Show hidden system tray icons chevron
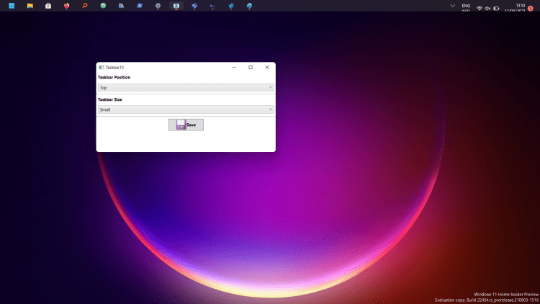 point(452,6)
